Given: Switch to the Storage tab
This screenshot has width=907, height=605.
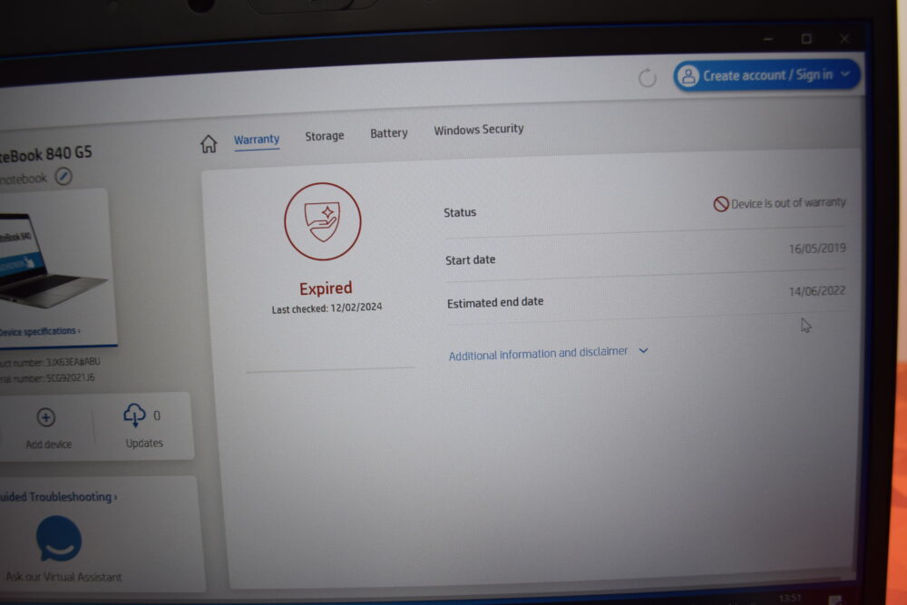Looking at the screenshot, I should point(325,136).
